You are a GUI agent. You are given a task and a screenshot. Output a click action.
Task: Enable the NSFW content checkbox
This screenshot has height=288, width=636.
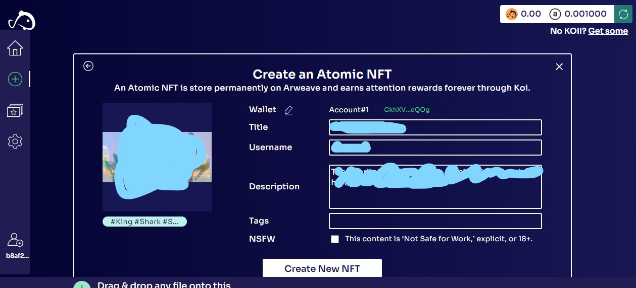335,239
